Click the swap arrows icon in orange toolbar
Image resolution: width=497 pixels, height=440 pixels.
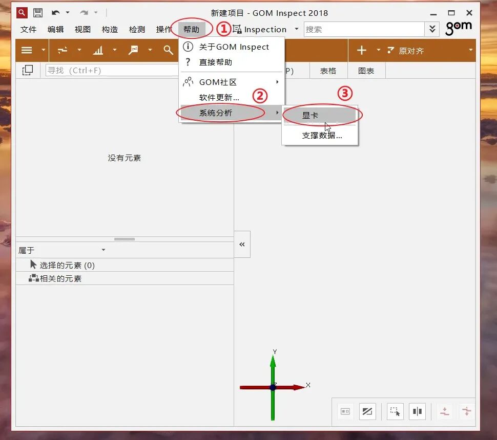[63, 50]
